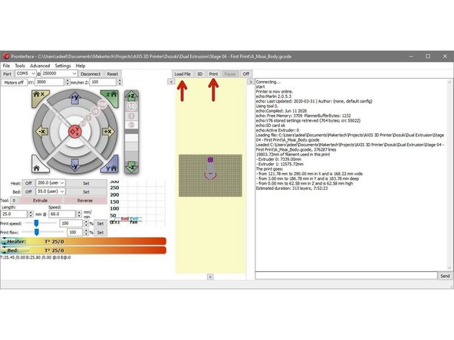Click the Disconnect button
Screen dimensions: 454x340
(90, 74)
